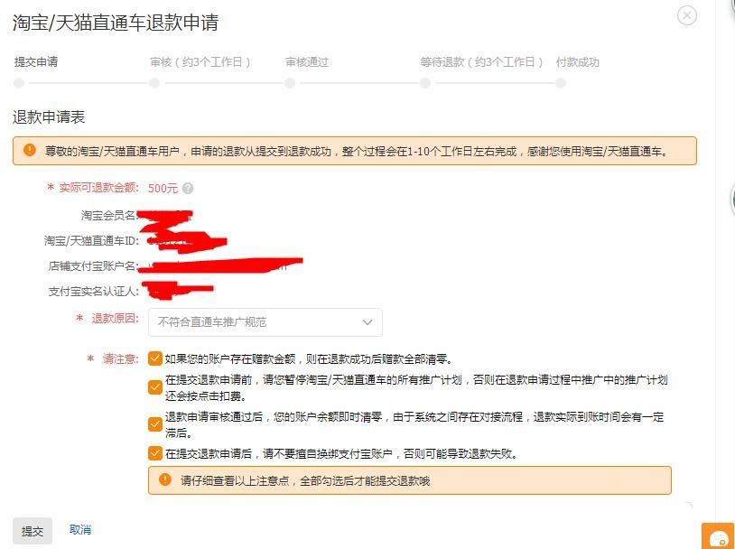The width and height of the screenshot is (735, 549).
Task: Submit the refund with the 提交 button
Action: [33, 531]
